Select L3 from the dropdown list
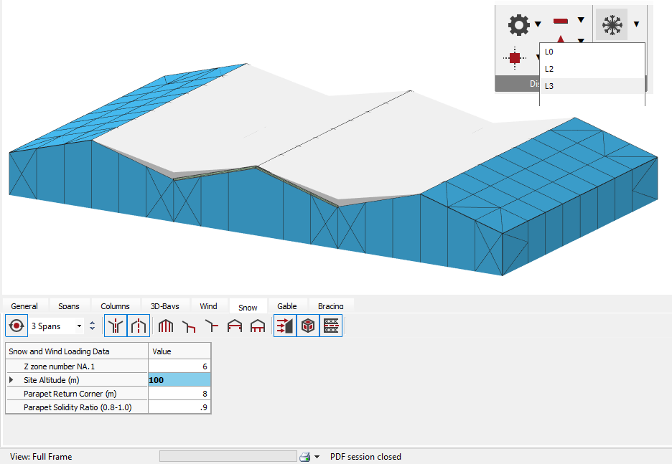672x464 pixels. (549, 86)
